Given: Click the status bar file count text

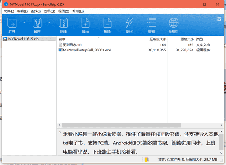Looking at the screenshot, I should [x=188, y=159].
